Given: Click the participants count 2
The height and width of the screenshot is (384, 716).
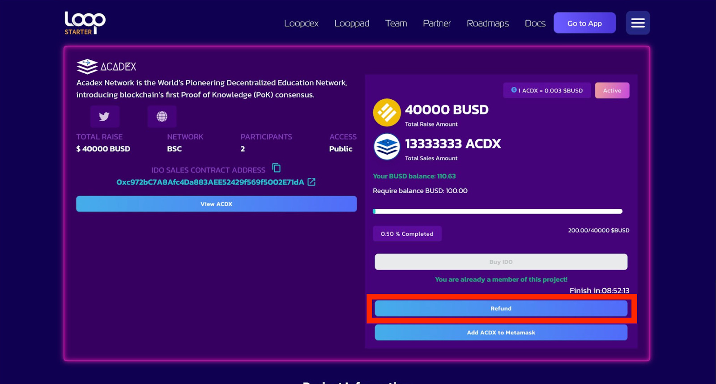Looking at the screenshot, I should pyautogui.click(x=243, y=149).
